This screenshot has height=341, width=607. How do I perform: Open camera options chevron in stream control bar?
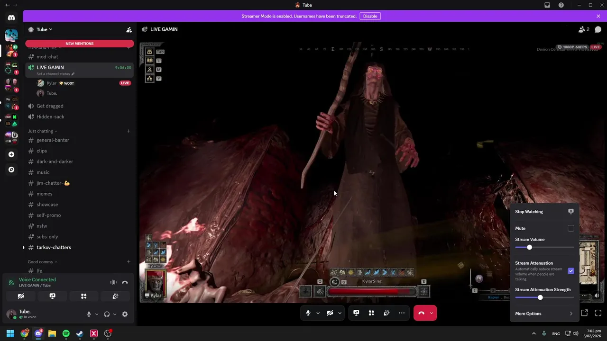pyautogui.click(x=340, y=313)
